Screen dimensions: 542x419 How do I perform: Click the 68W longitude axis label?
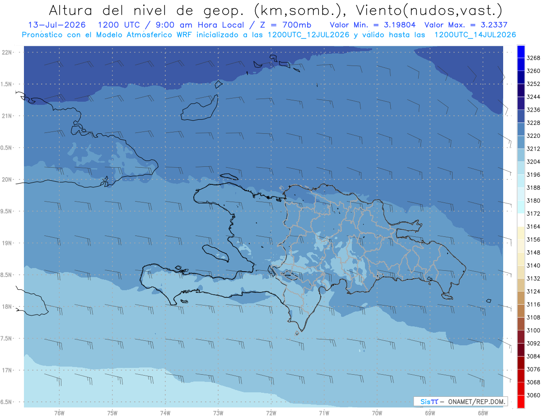click(x=483, y=413)
